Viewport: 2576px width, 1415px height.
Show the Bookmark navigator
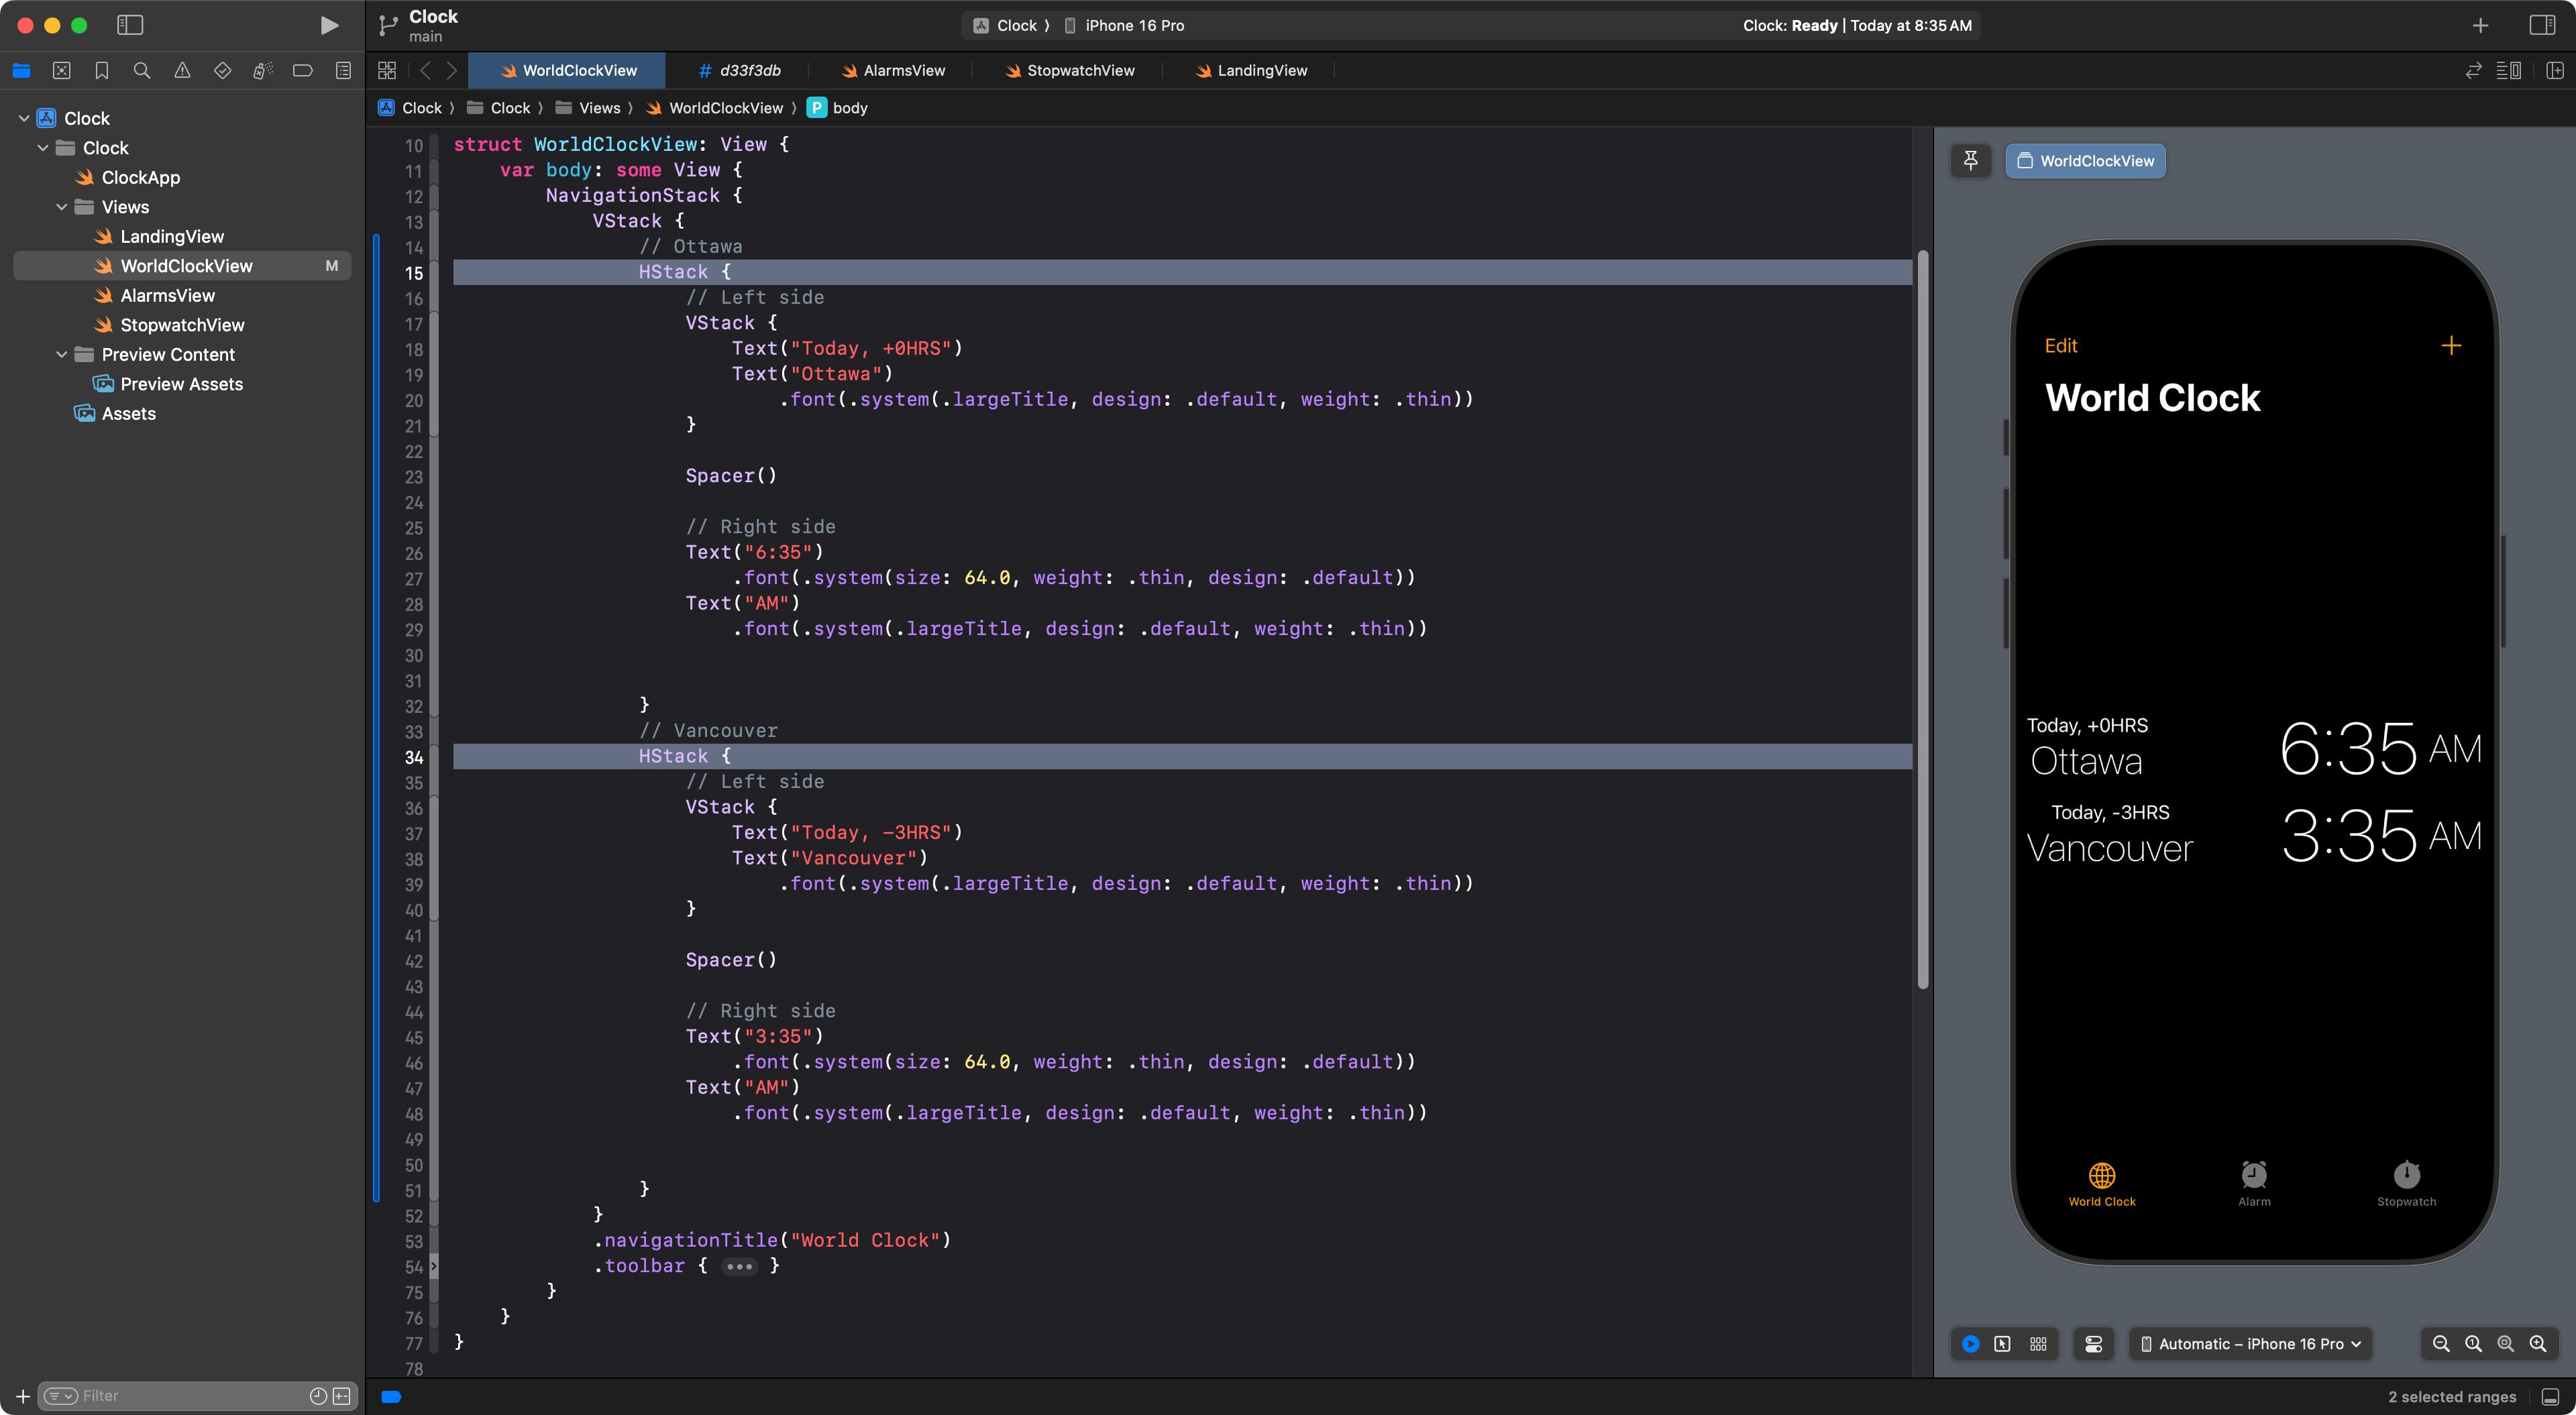pos(101,70)
